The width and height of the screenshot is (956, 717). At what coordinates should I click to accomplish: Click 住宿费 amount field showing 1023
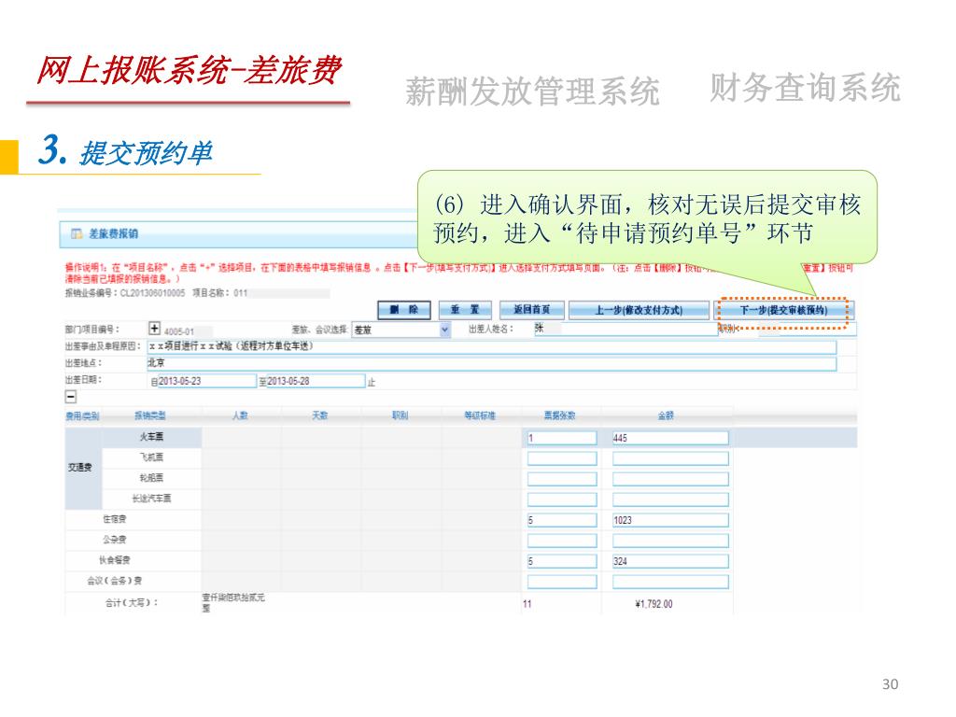pyautogui.click(x=670, y=520)
